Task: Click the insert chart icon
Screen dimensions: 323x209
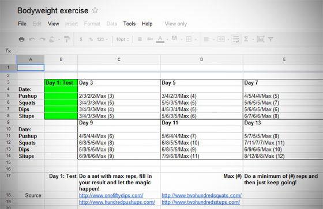Action: tap(260, 39)
